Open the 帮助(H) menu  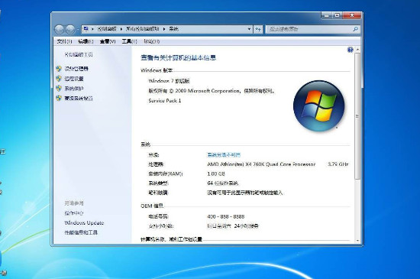pos(152,41)
